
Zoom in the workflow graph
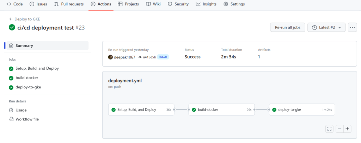(x=348, y=129)
